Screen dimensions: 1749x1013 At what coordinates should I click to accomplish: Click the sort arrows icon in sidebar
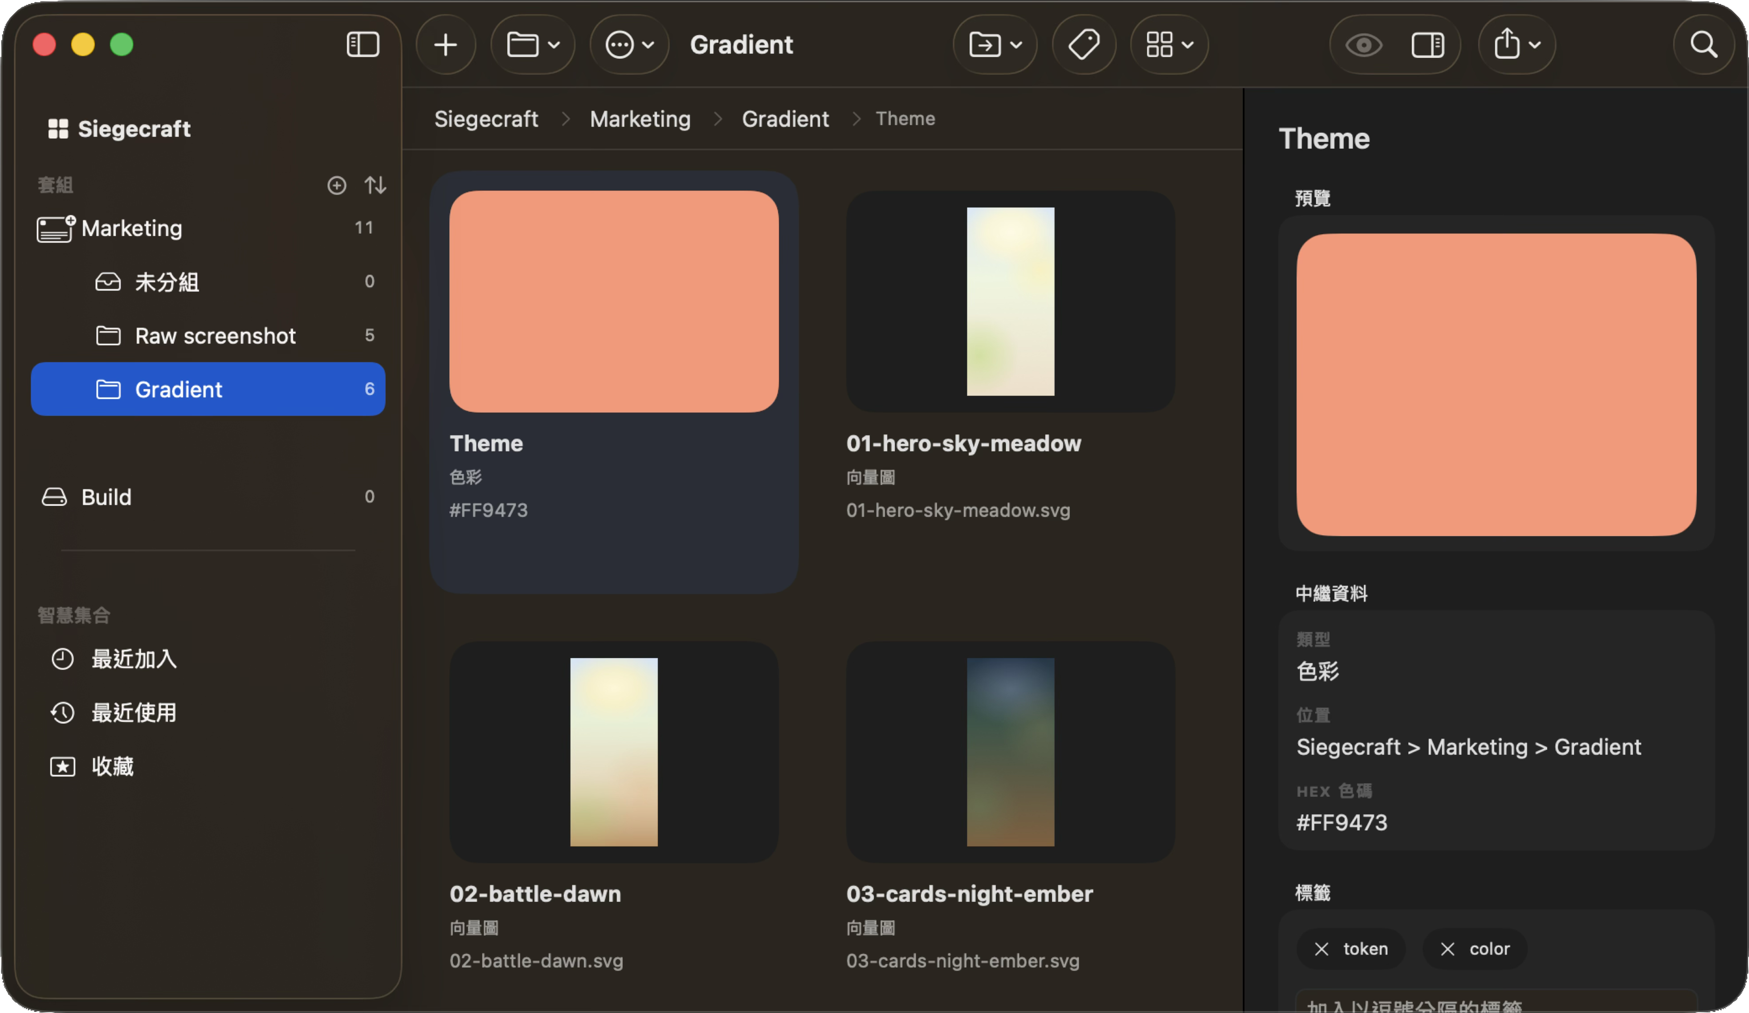pyautogui.click(x=375, y=185)
